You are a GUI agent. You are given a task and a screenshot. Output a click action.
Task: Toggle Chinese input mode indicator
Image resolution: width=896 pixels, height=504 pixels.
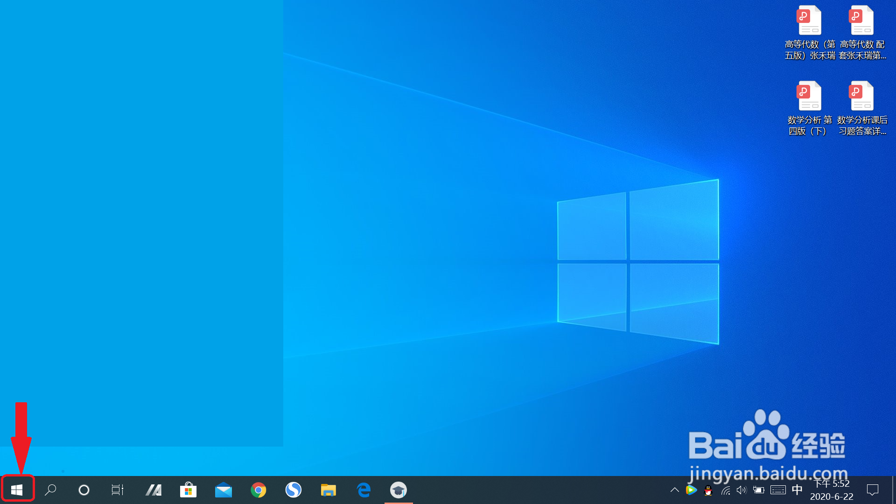797,490
